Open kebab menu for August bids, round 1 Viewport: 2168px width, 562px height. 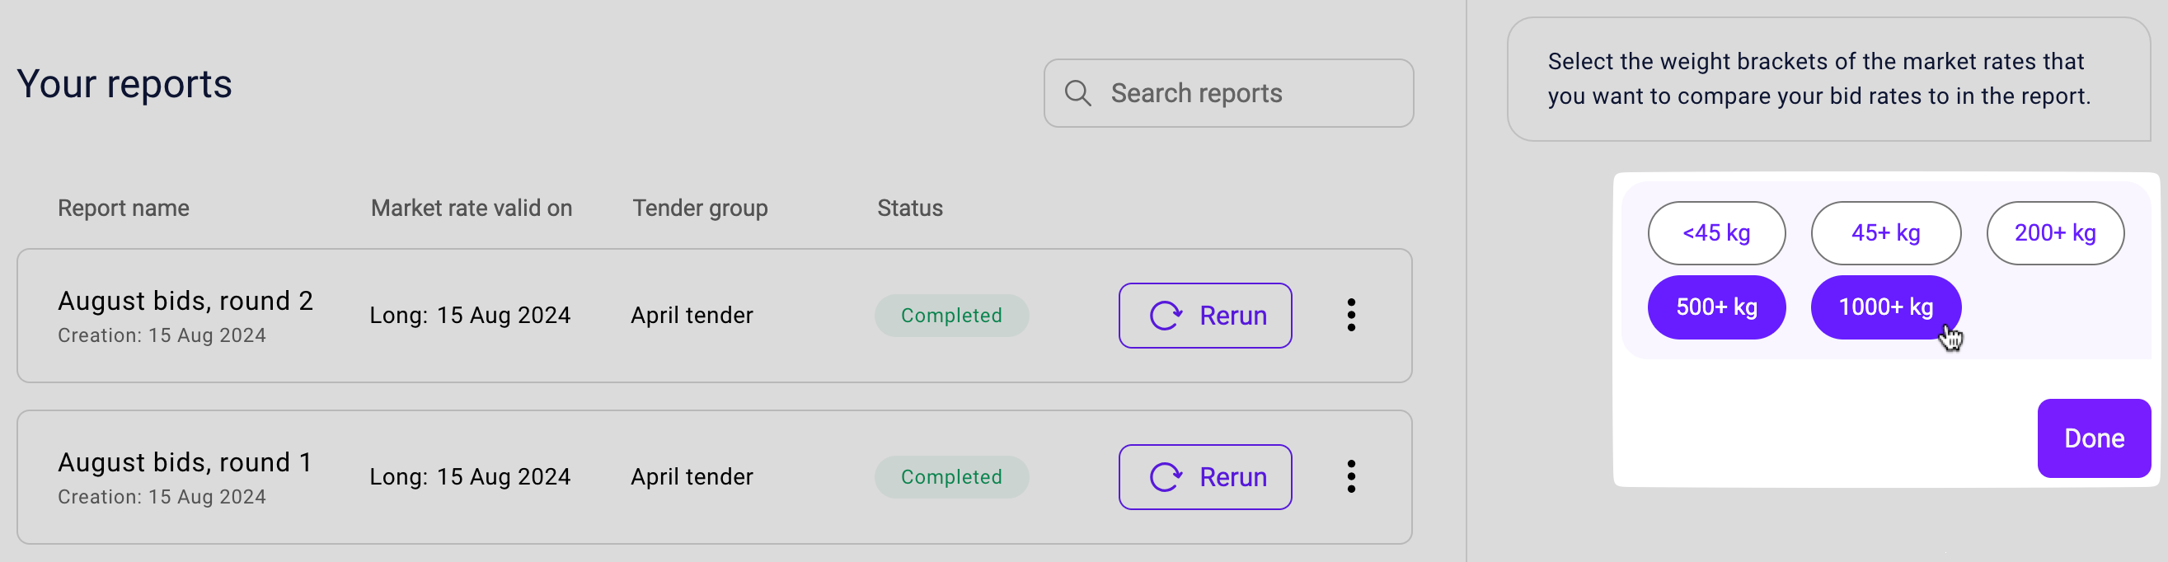pyautogui.click(x=1351, y=476)
